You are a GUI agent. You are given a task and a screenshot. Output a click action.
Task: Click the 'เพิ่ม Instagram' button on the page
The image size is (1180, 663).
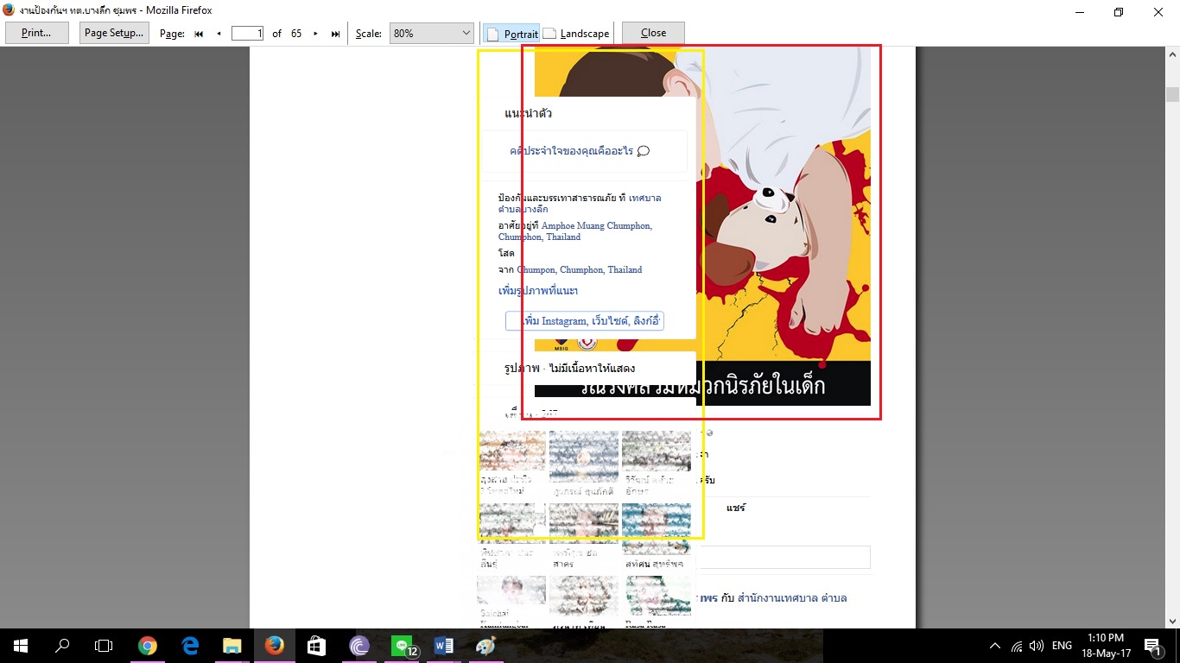tap(585, 321)
